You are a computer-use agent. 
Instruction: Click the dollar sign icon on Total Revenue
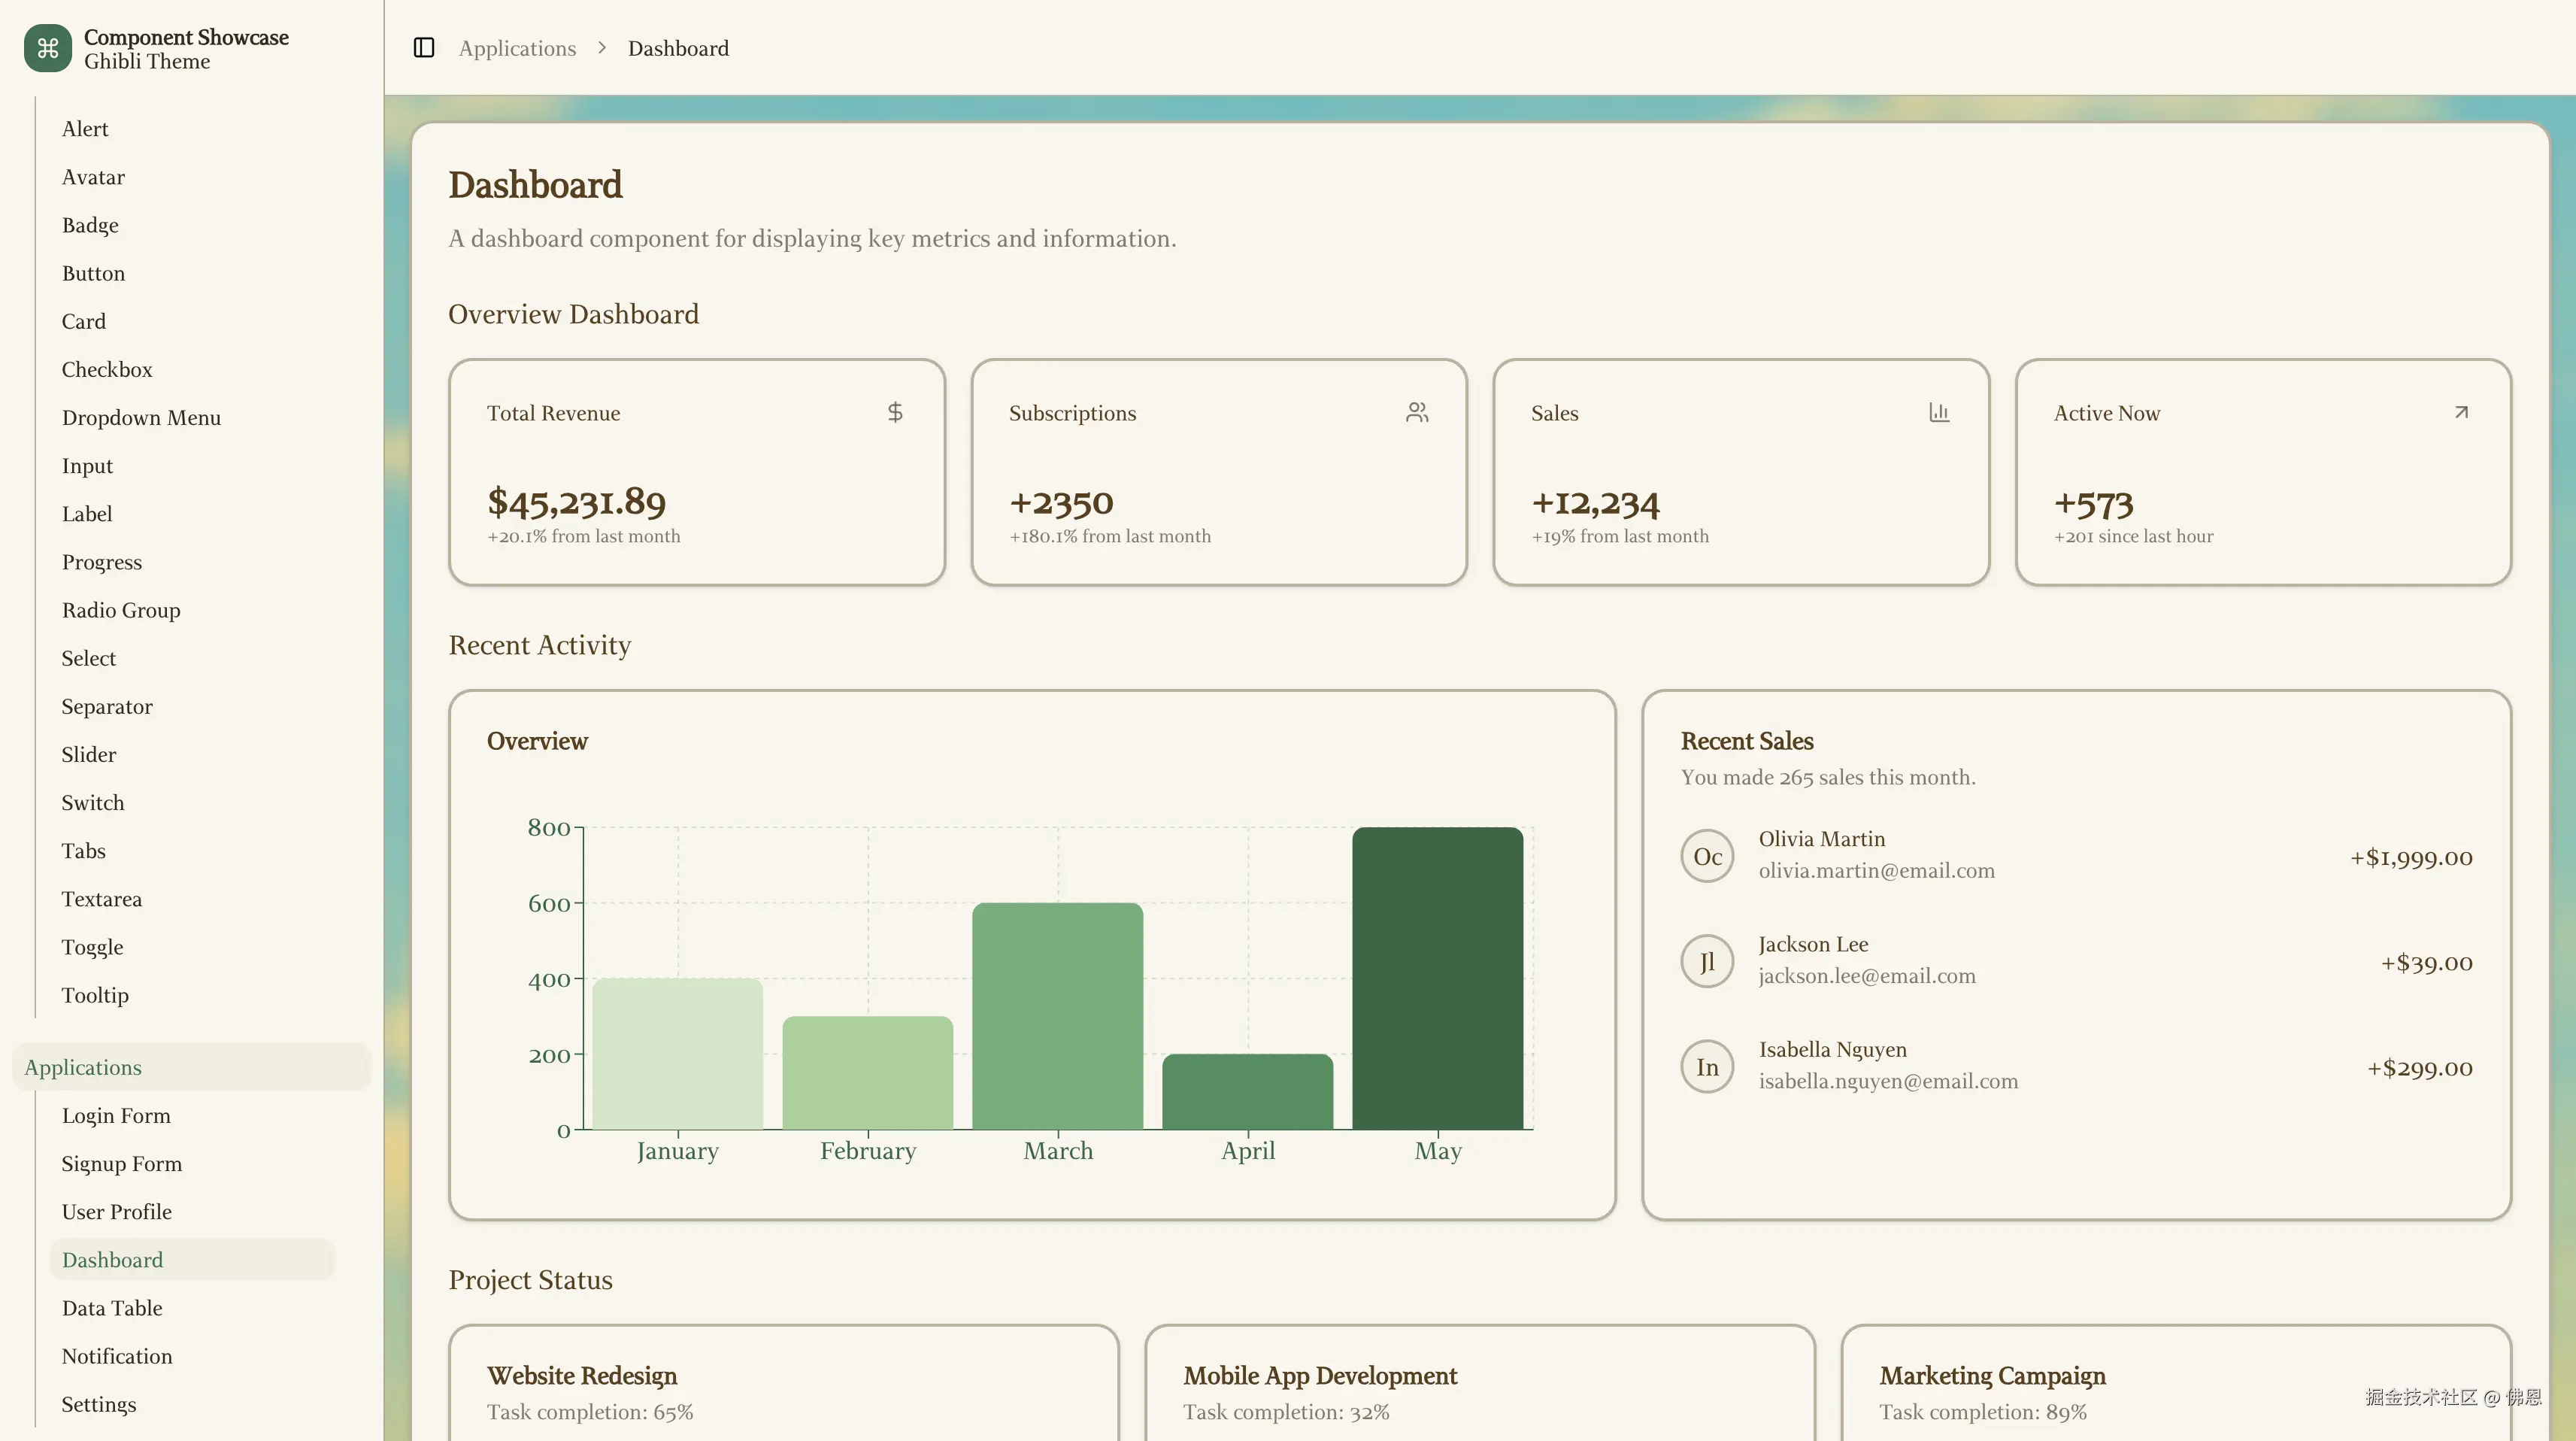point(895,412)
